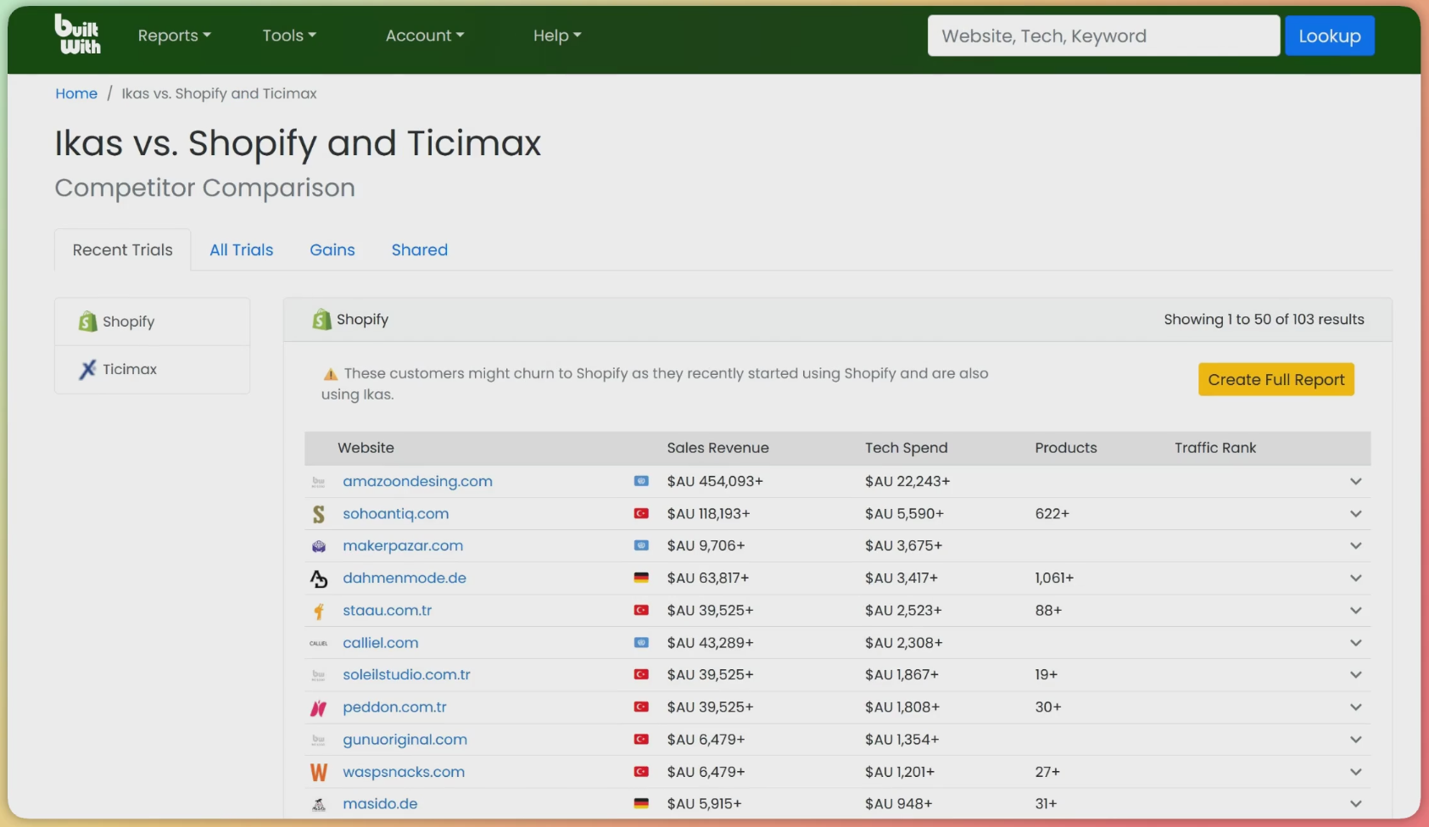This screenshot has height=827, width=1429.
Task: Select Ticimax icon in sidebar
Action: tap(87, 369)
